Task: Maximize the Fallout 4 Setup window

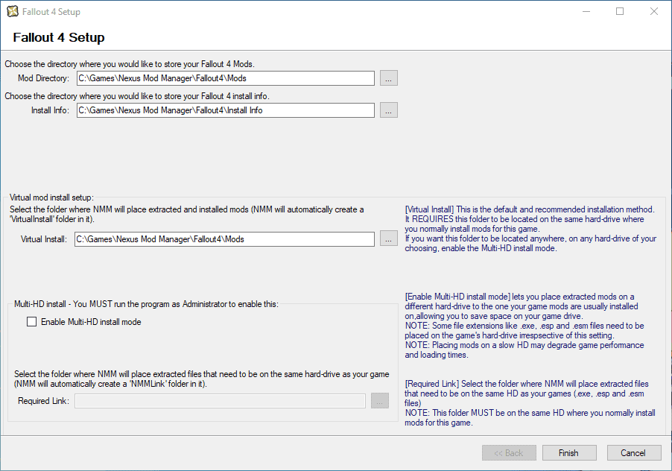Action: click(x=621, y=11)
